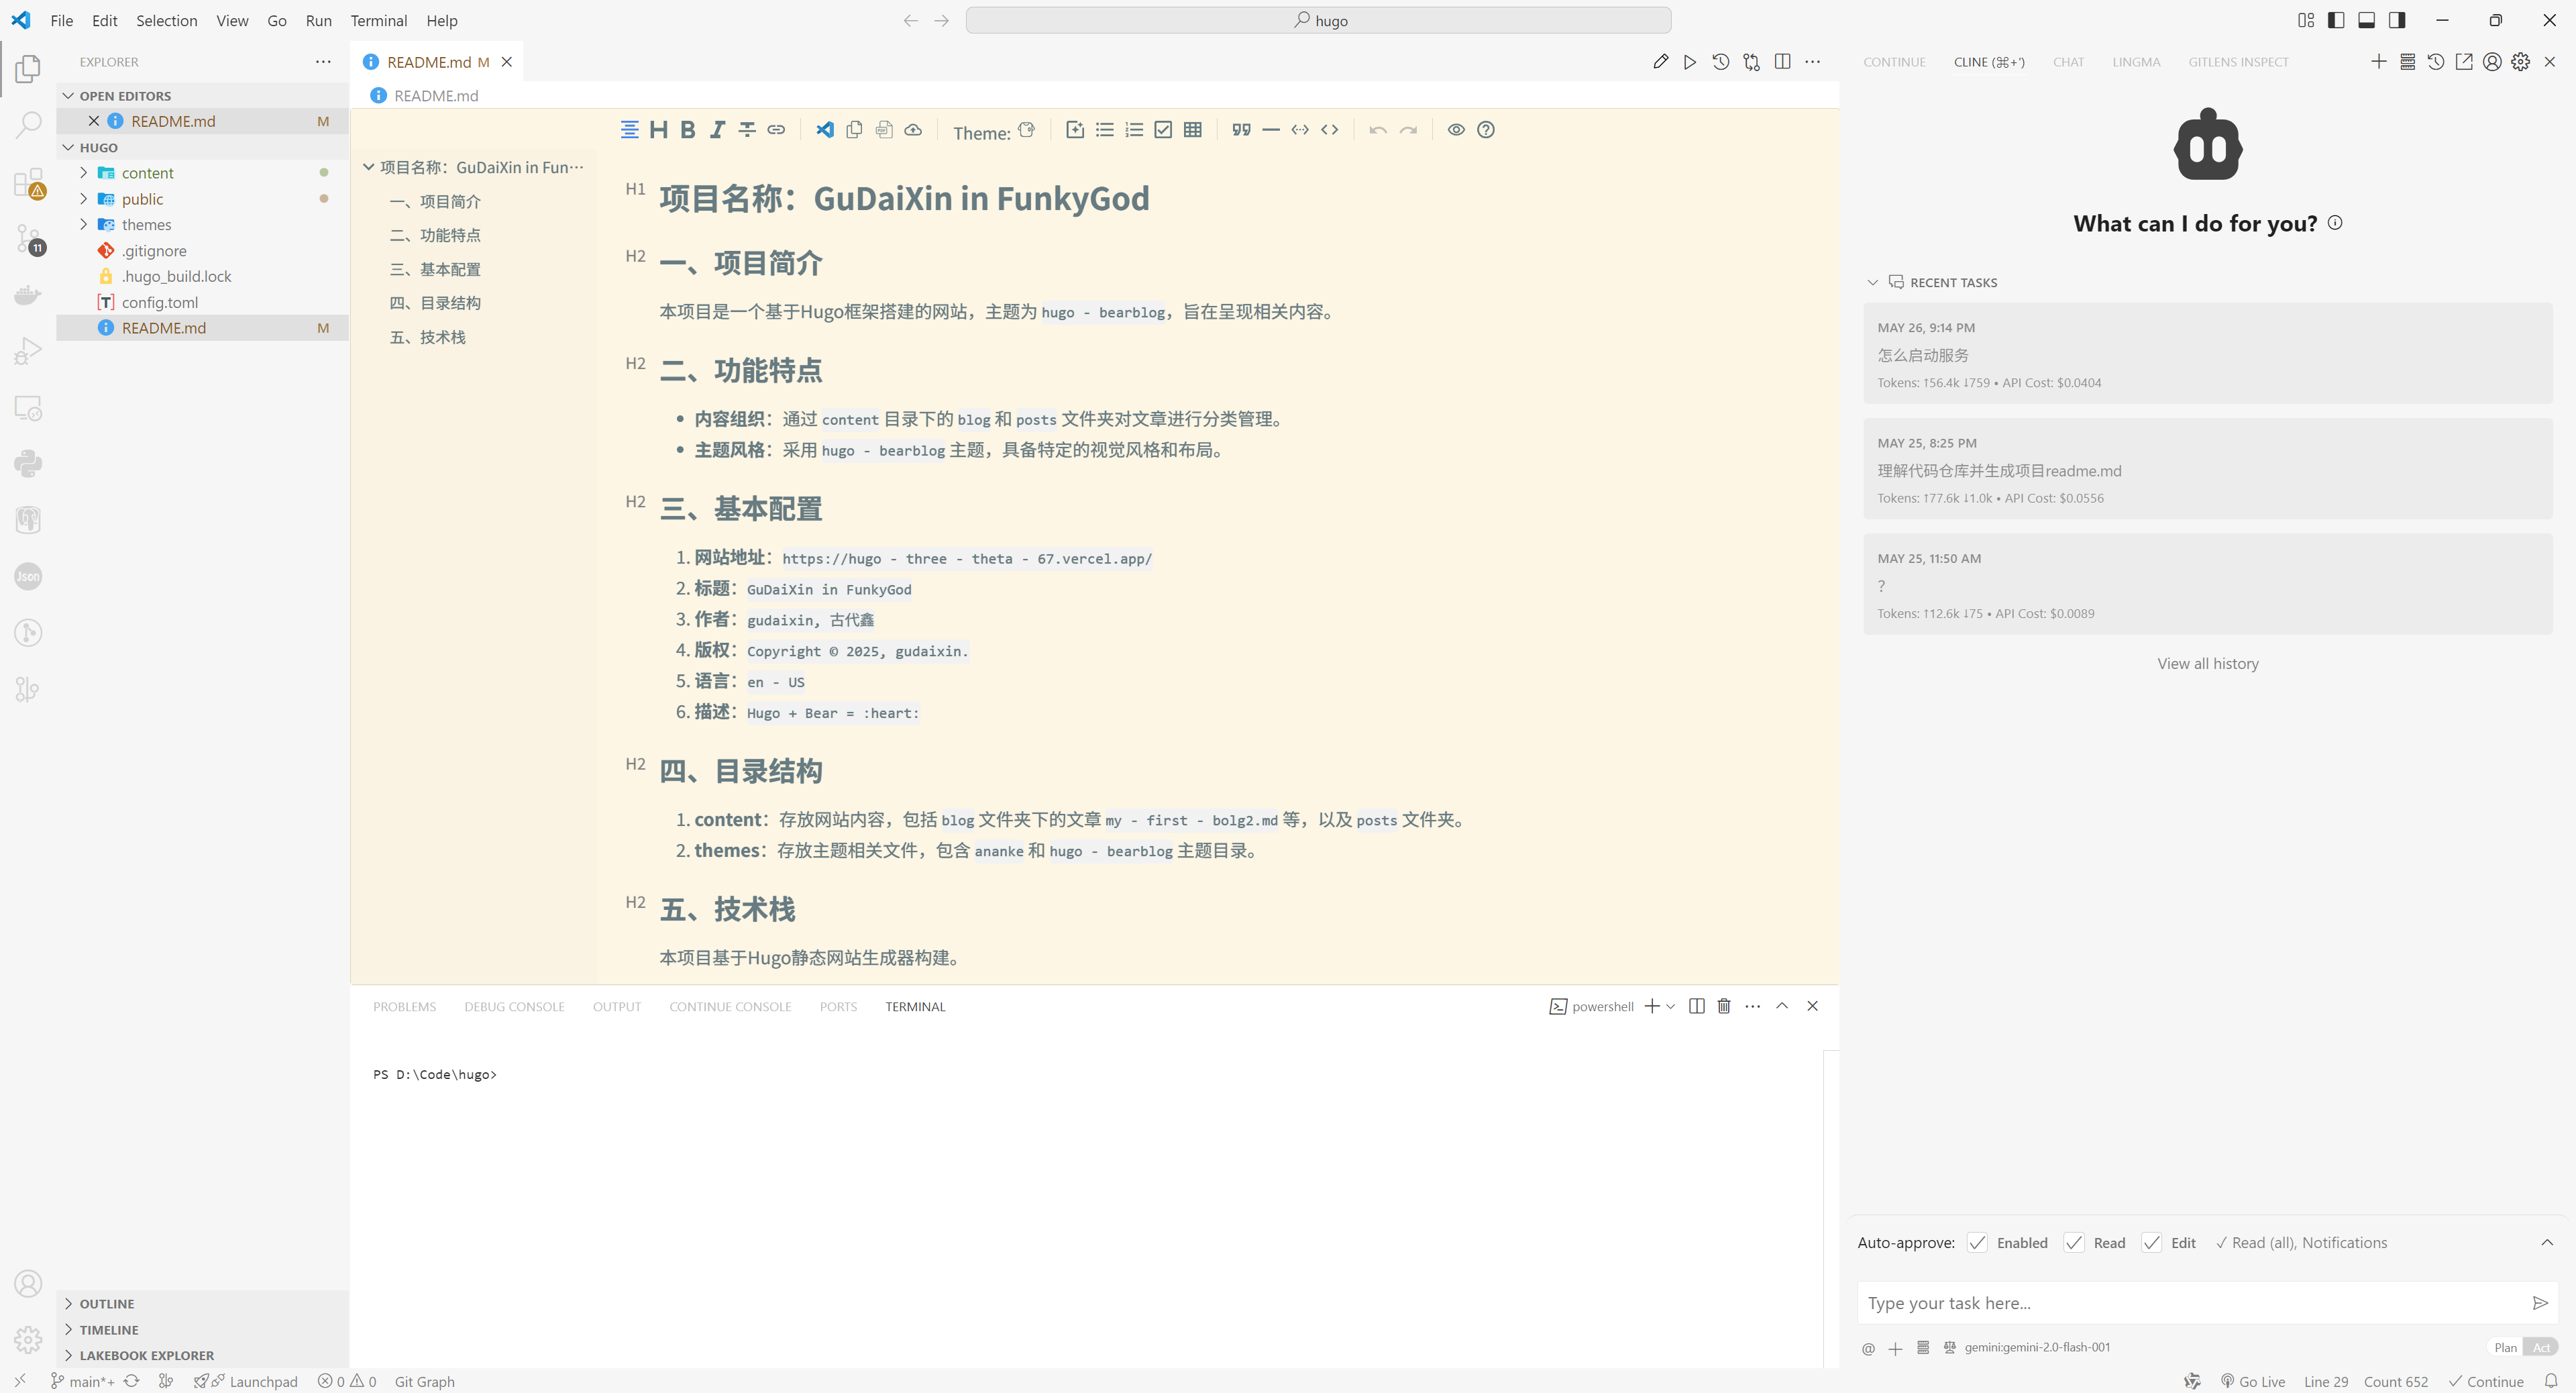This screenshot has height=1393, width=2576.
Task: Click Go Live in status bar
Action: point(2253,1382)
